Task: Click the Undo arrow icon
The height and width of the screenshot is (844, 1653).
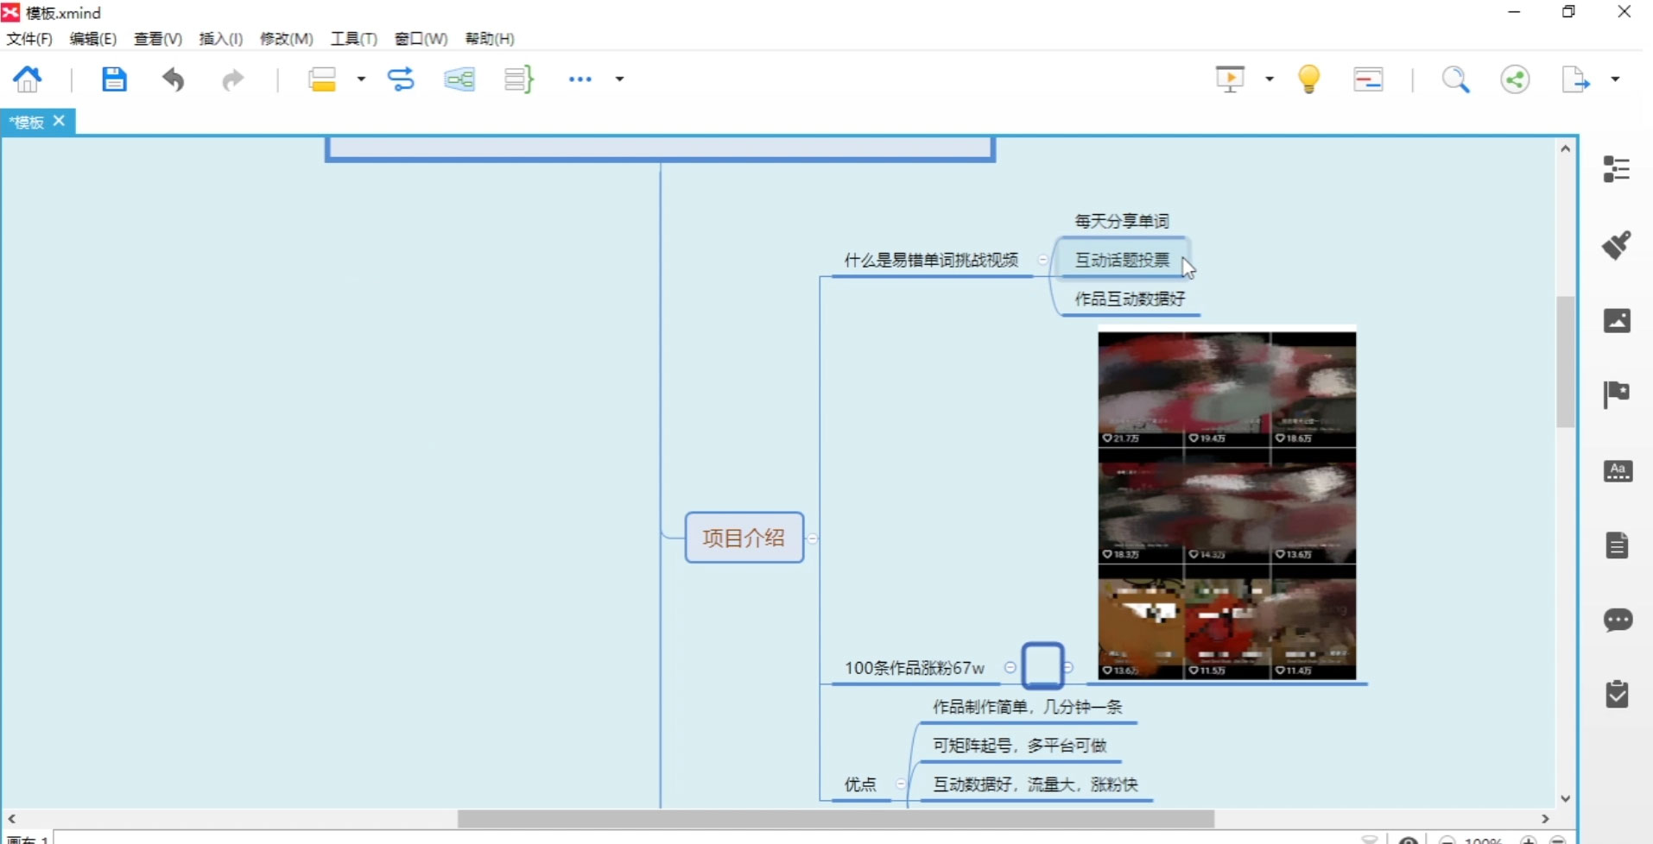Action: [x=173, y=79]
